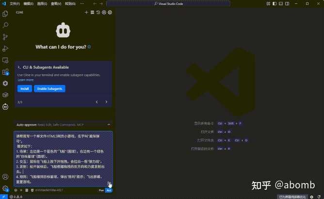Open the 选择 (Selection) menu

point(42,3)
